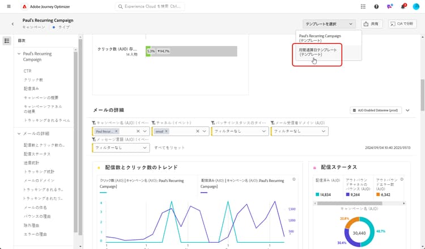Viewport: 425px width, 249px height.
Task: Open the purple announcements icon
Action: (x=389, y=7)
